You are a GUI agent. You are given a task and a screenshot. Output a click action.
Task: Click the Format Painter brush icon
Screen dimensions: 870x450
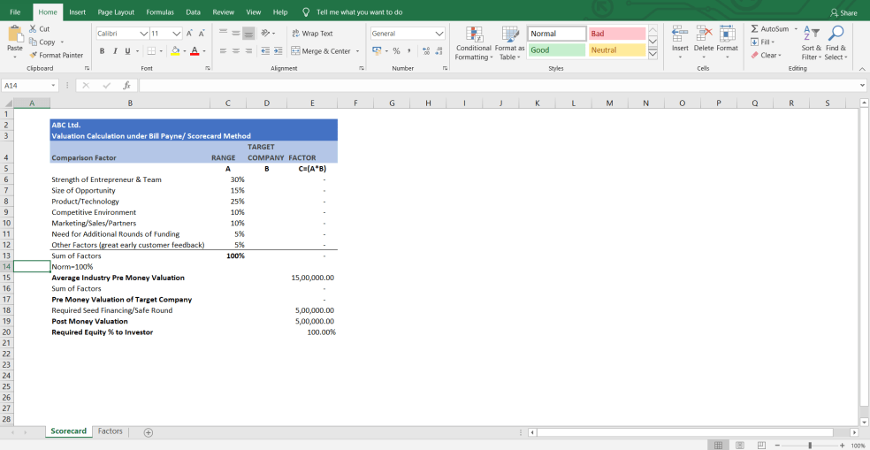click(x=34, y=55)
